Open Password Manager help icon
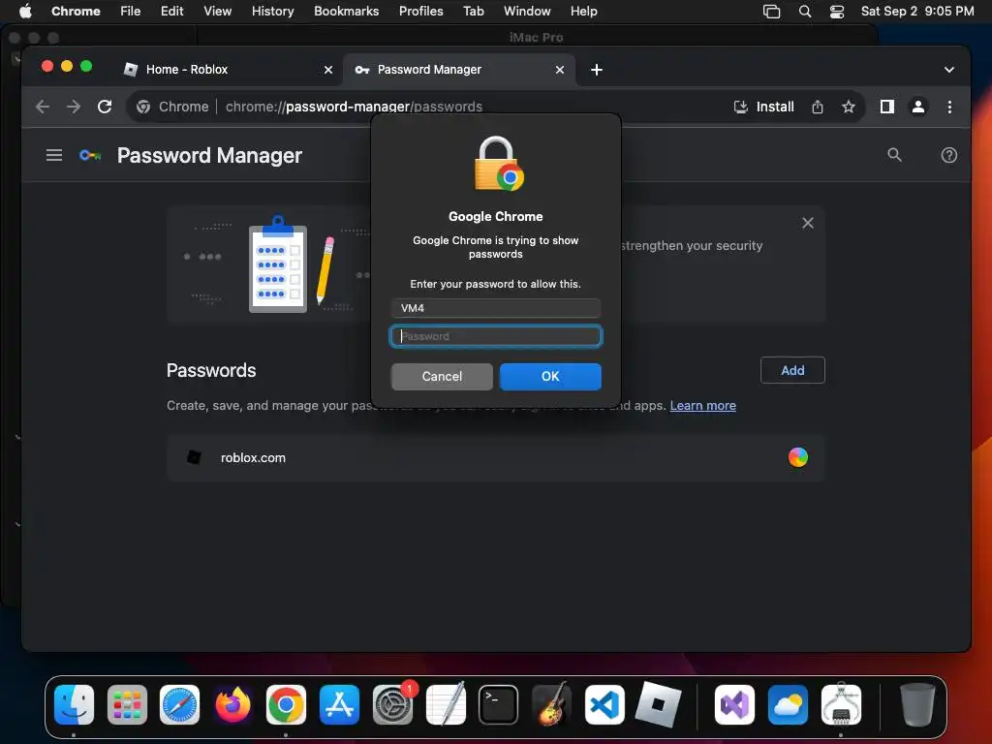Viewport: 992px width, 744px height. (x=948, y=155)
